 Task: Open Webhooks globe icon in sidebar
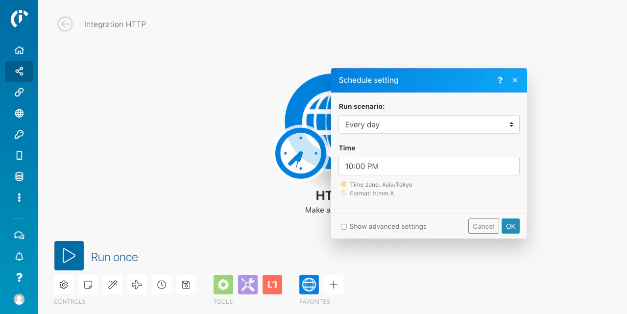[x=19, y=113]
